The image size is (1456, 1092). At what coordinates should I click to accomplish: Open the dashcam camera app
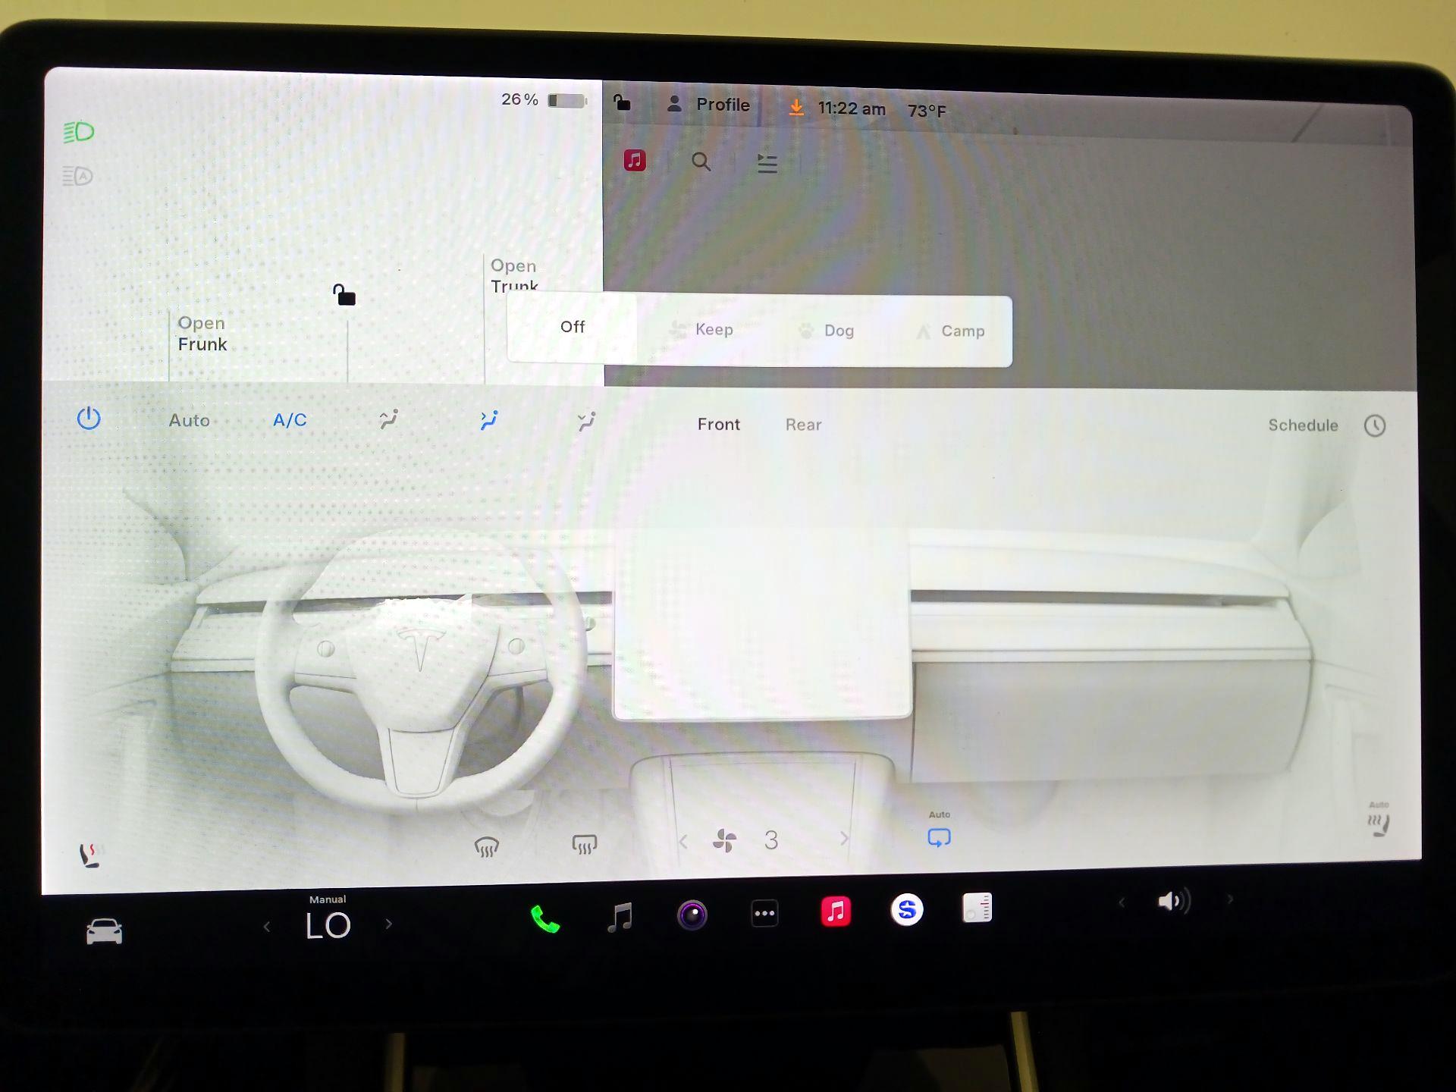pos(692,915)
